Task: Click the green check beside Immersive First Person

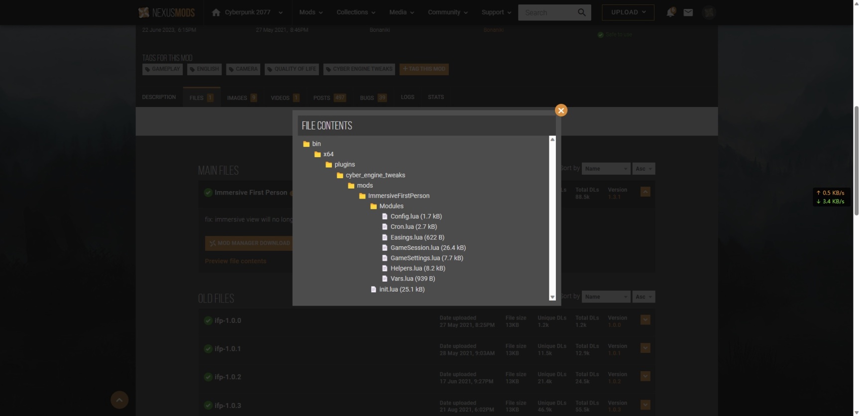Action: point(208,193)
